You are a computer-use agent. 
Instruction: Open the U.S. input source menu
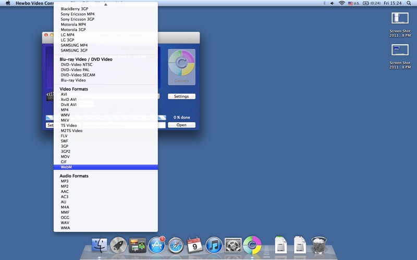tap(354, 3)
